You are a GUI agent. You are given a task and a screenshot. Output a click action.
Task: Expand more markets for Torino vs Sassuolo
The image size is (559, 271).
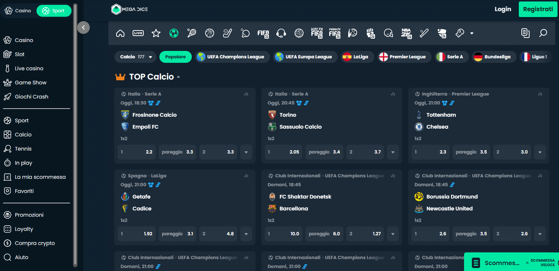point(393,152)
